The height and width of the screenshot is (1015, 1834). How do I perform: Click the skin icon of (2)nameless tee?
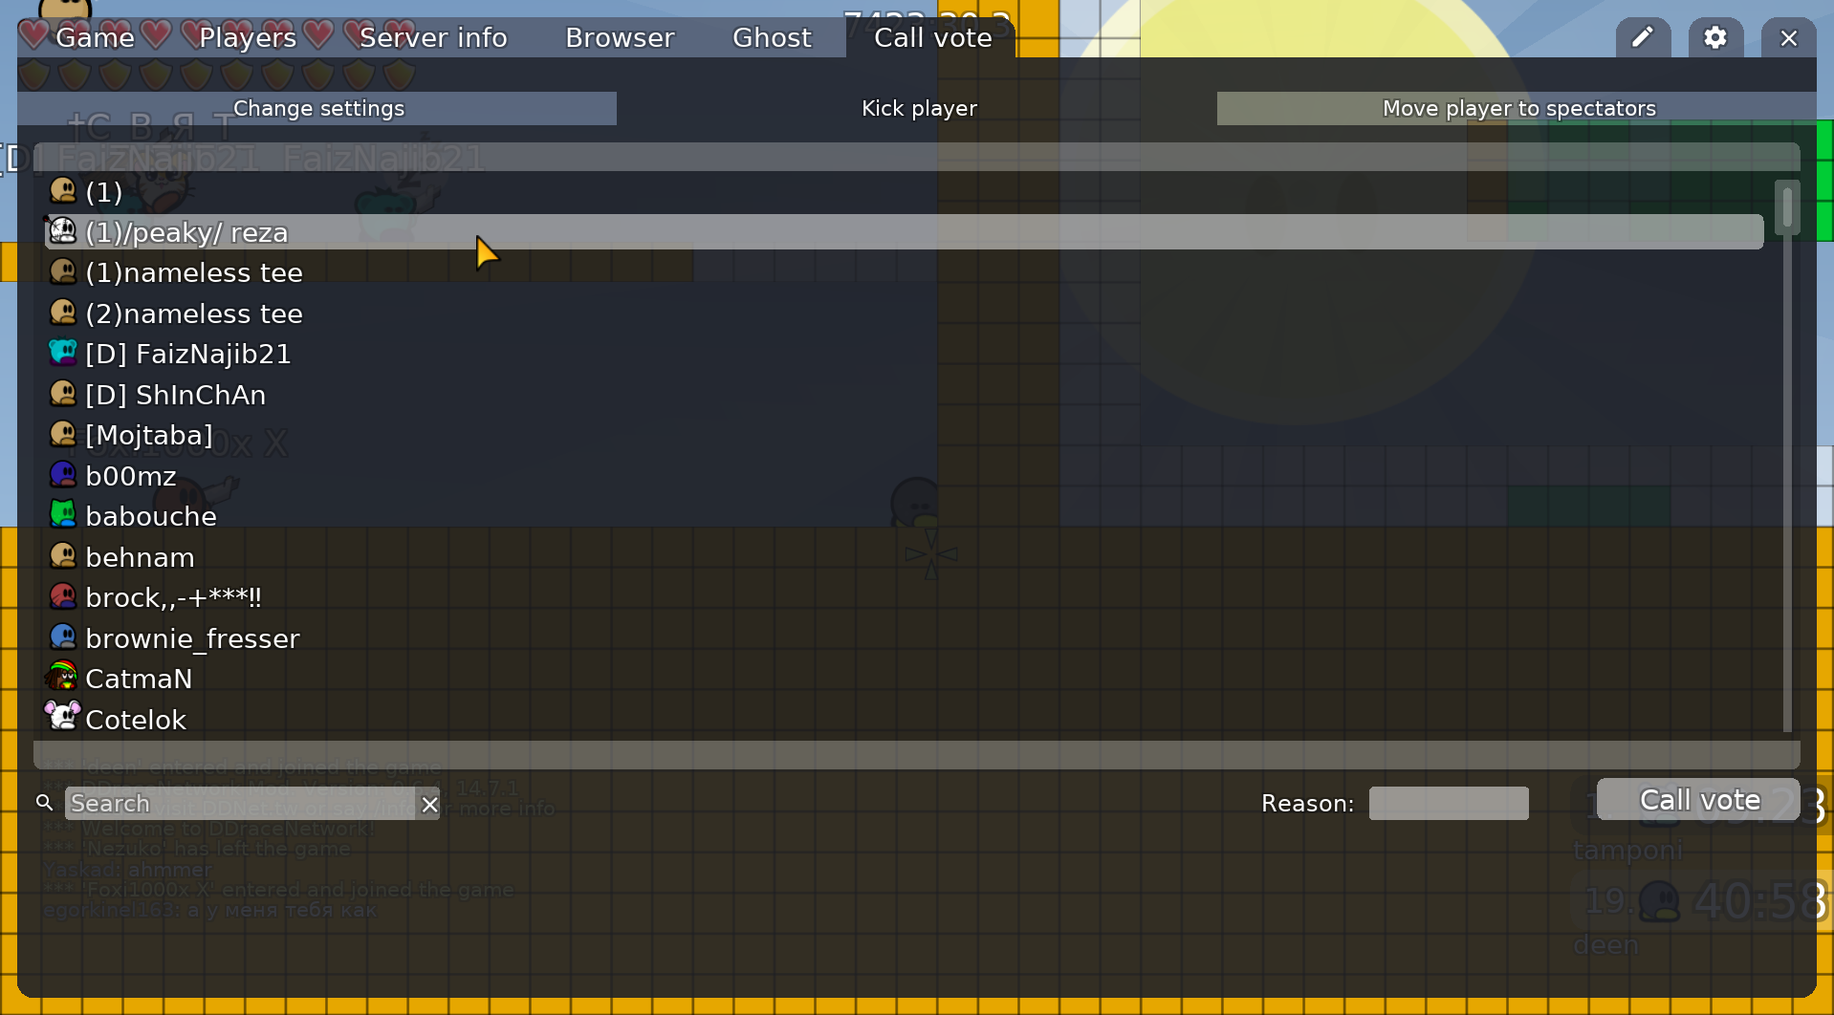[x=63, y=313]
